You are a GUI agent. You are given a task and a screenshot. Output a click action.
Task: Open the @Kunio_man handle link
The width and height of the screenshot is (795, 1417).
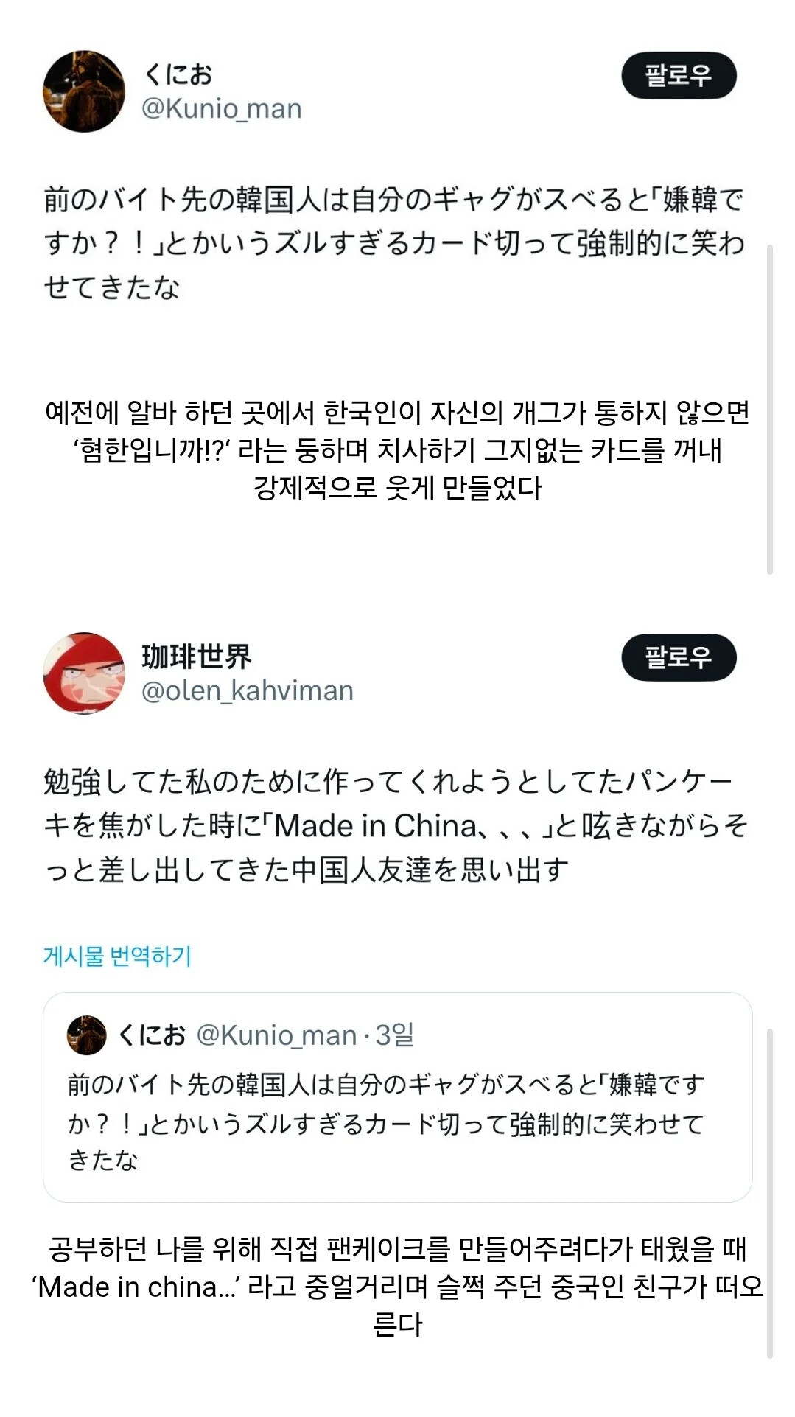[222, 109]
